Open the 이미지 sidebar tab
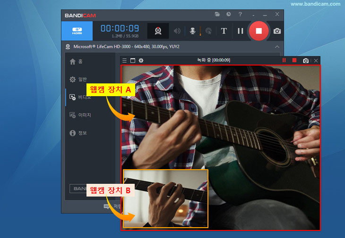This screenshot has width=345, height=238. [80, 115]
